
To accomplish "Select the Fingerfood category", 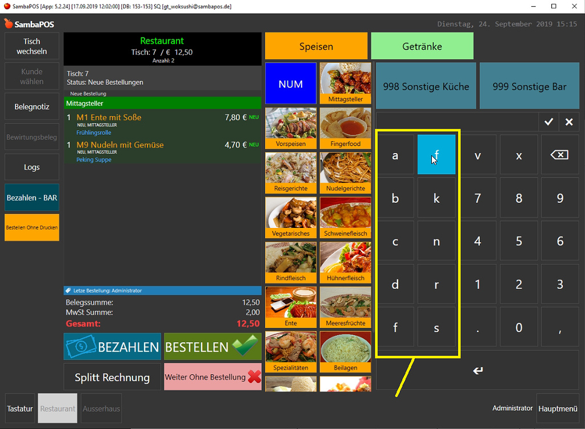I will (345, 127).
